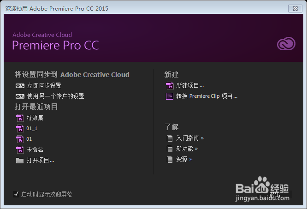Open recent project 01_1
307x209 pixels.
coord(32,129)
